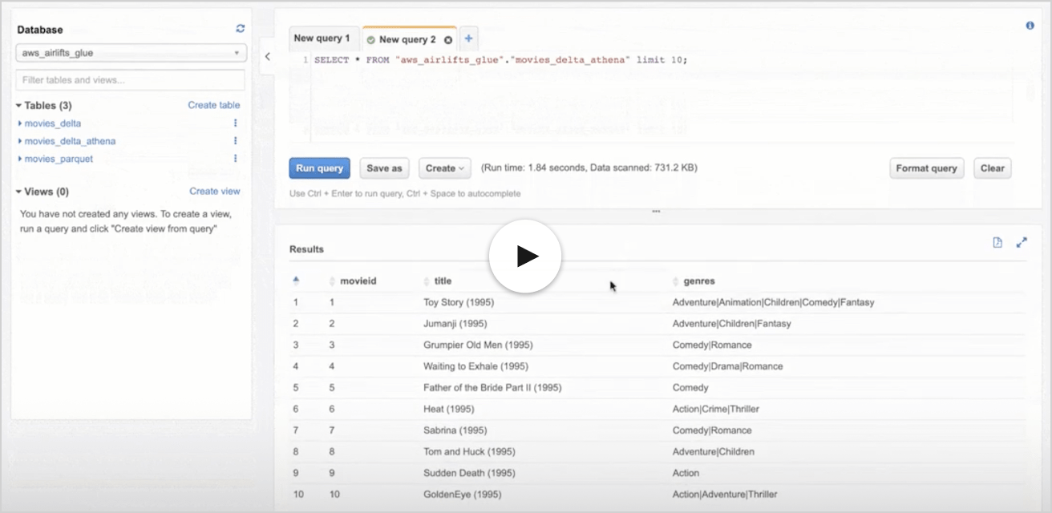Click the Create table link

213,105
